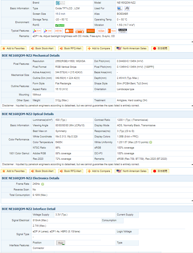This screenshot has width=193, height=253.
Task: Click the 16.0 inch screen size
Action: pyautogui.click(x=60, y=14)
